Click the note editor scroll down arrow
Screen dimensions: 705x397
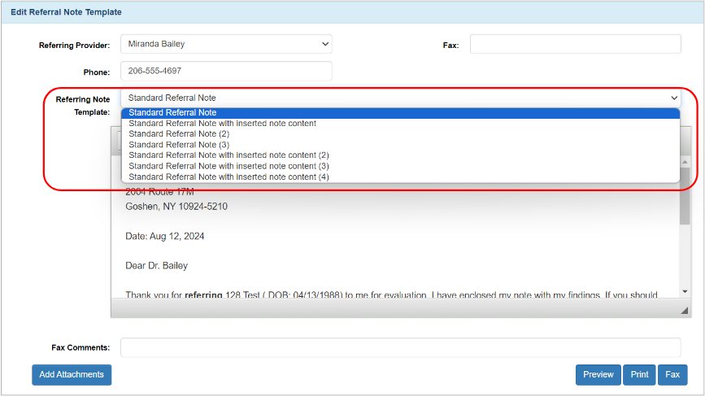[x=685, y=291]
